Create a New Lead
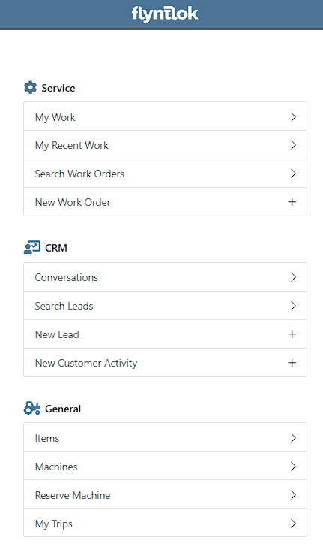This screenshot has width=323, height=556. tap(165, 334)
